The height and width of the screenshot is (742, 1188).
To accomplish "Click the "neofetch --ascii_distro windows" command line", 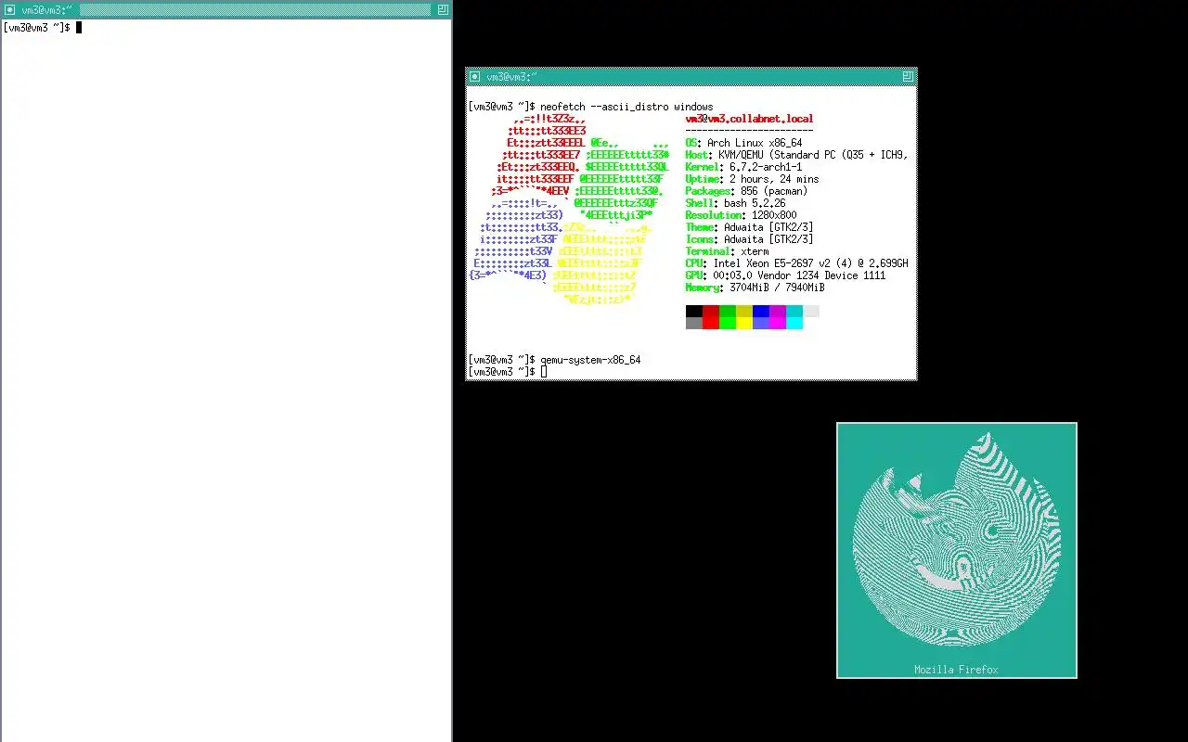I will pos(590,107).
